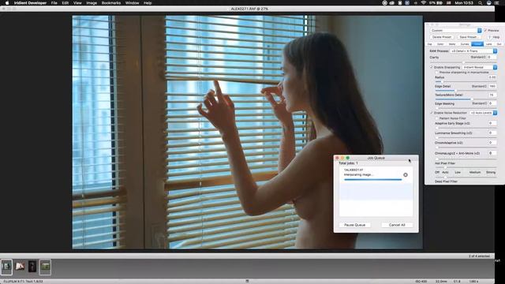The image size is (505, 284).
Task: Adjust the Edge Detail slider
Action: click(x=466, y=91)
